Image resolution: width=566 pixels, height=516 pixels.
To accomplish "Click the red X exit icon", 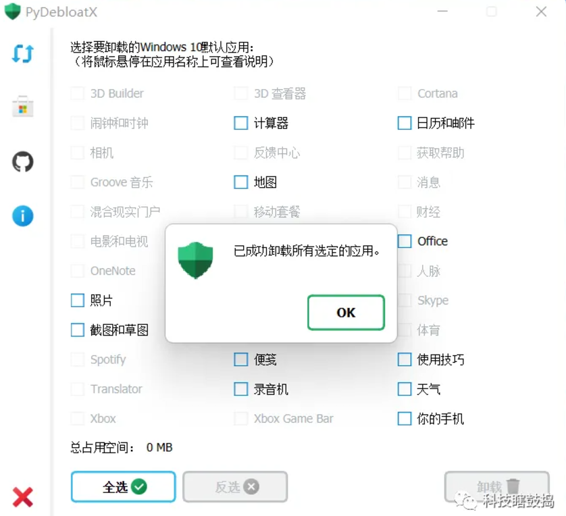I will pyautogui.click(x=23, y=497).
